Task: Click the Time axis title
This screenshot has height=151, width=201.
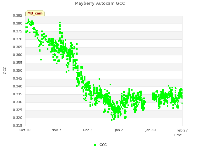Action: [x=178, y=135]
